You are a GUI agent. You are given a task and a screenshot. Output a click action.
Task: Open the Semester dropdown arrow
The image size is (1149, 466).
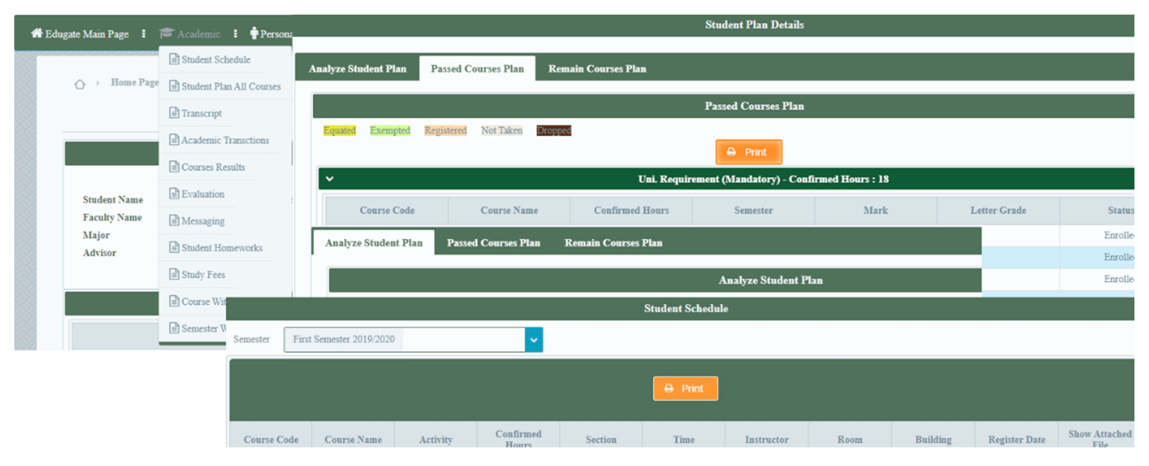point(533,340)
